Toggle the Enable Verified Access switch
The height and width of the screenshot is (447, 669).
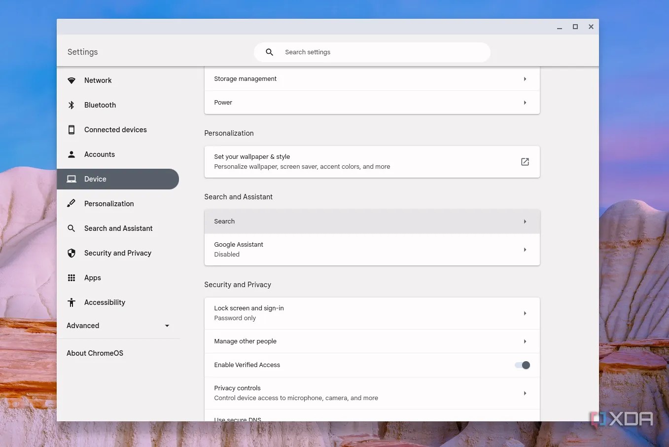tap(522, 365)
